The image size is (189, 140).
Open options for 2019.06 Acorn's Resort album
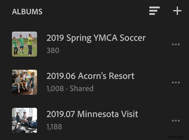(x=176, y=83)
